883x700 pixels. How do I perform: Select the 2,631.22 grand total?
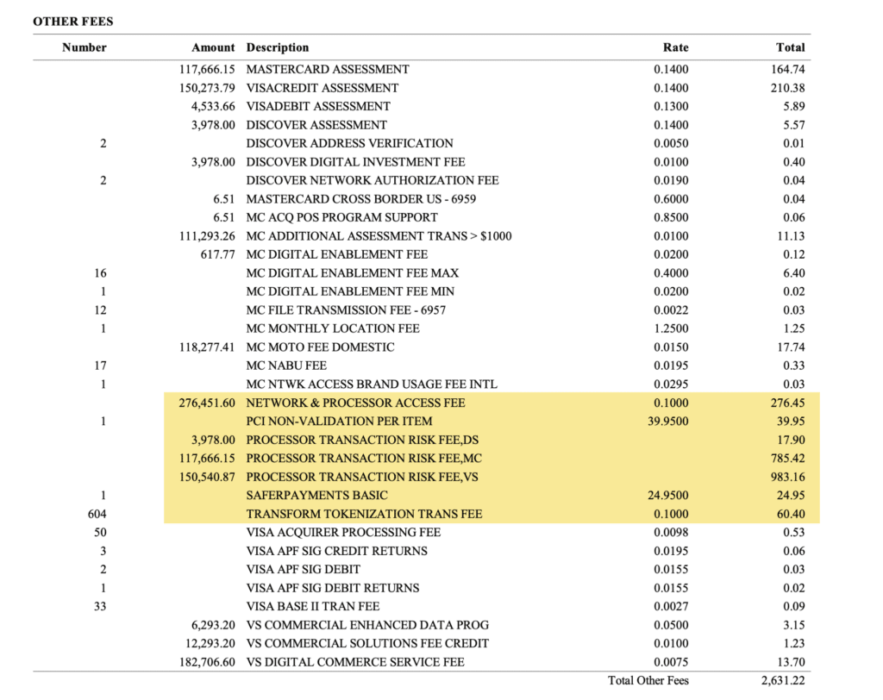coord(782,680)
